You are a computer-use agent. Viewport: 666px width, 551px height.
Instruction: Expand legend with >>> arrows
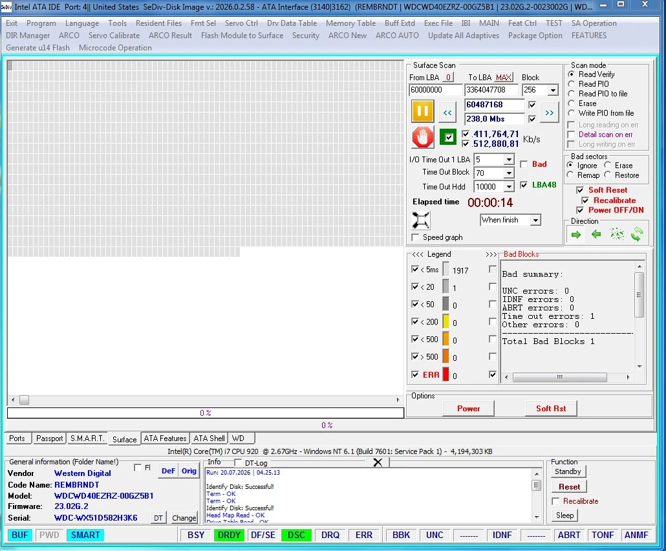[491, 254]
